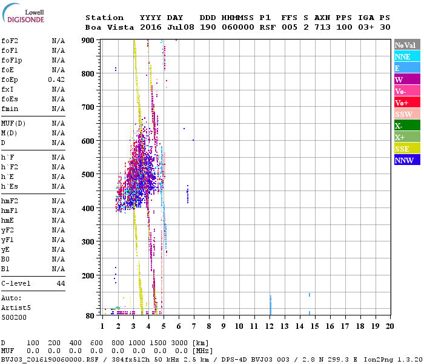Click the yF2 parameter label
The width and height of the screenshot is (424, 364).
(x=7, y=230)
